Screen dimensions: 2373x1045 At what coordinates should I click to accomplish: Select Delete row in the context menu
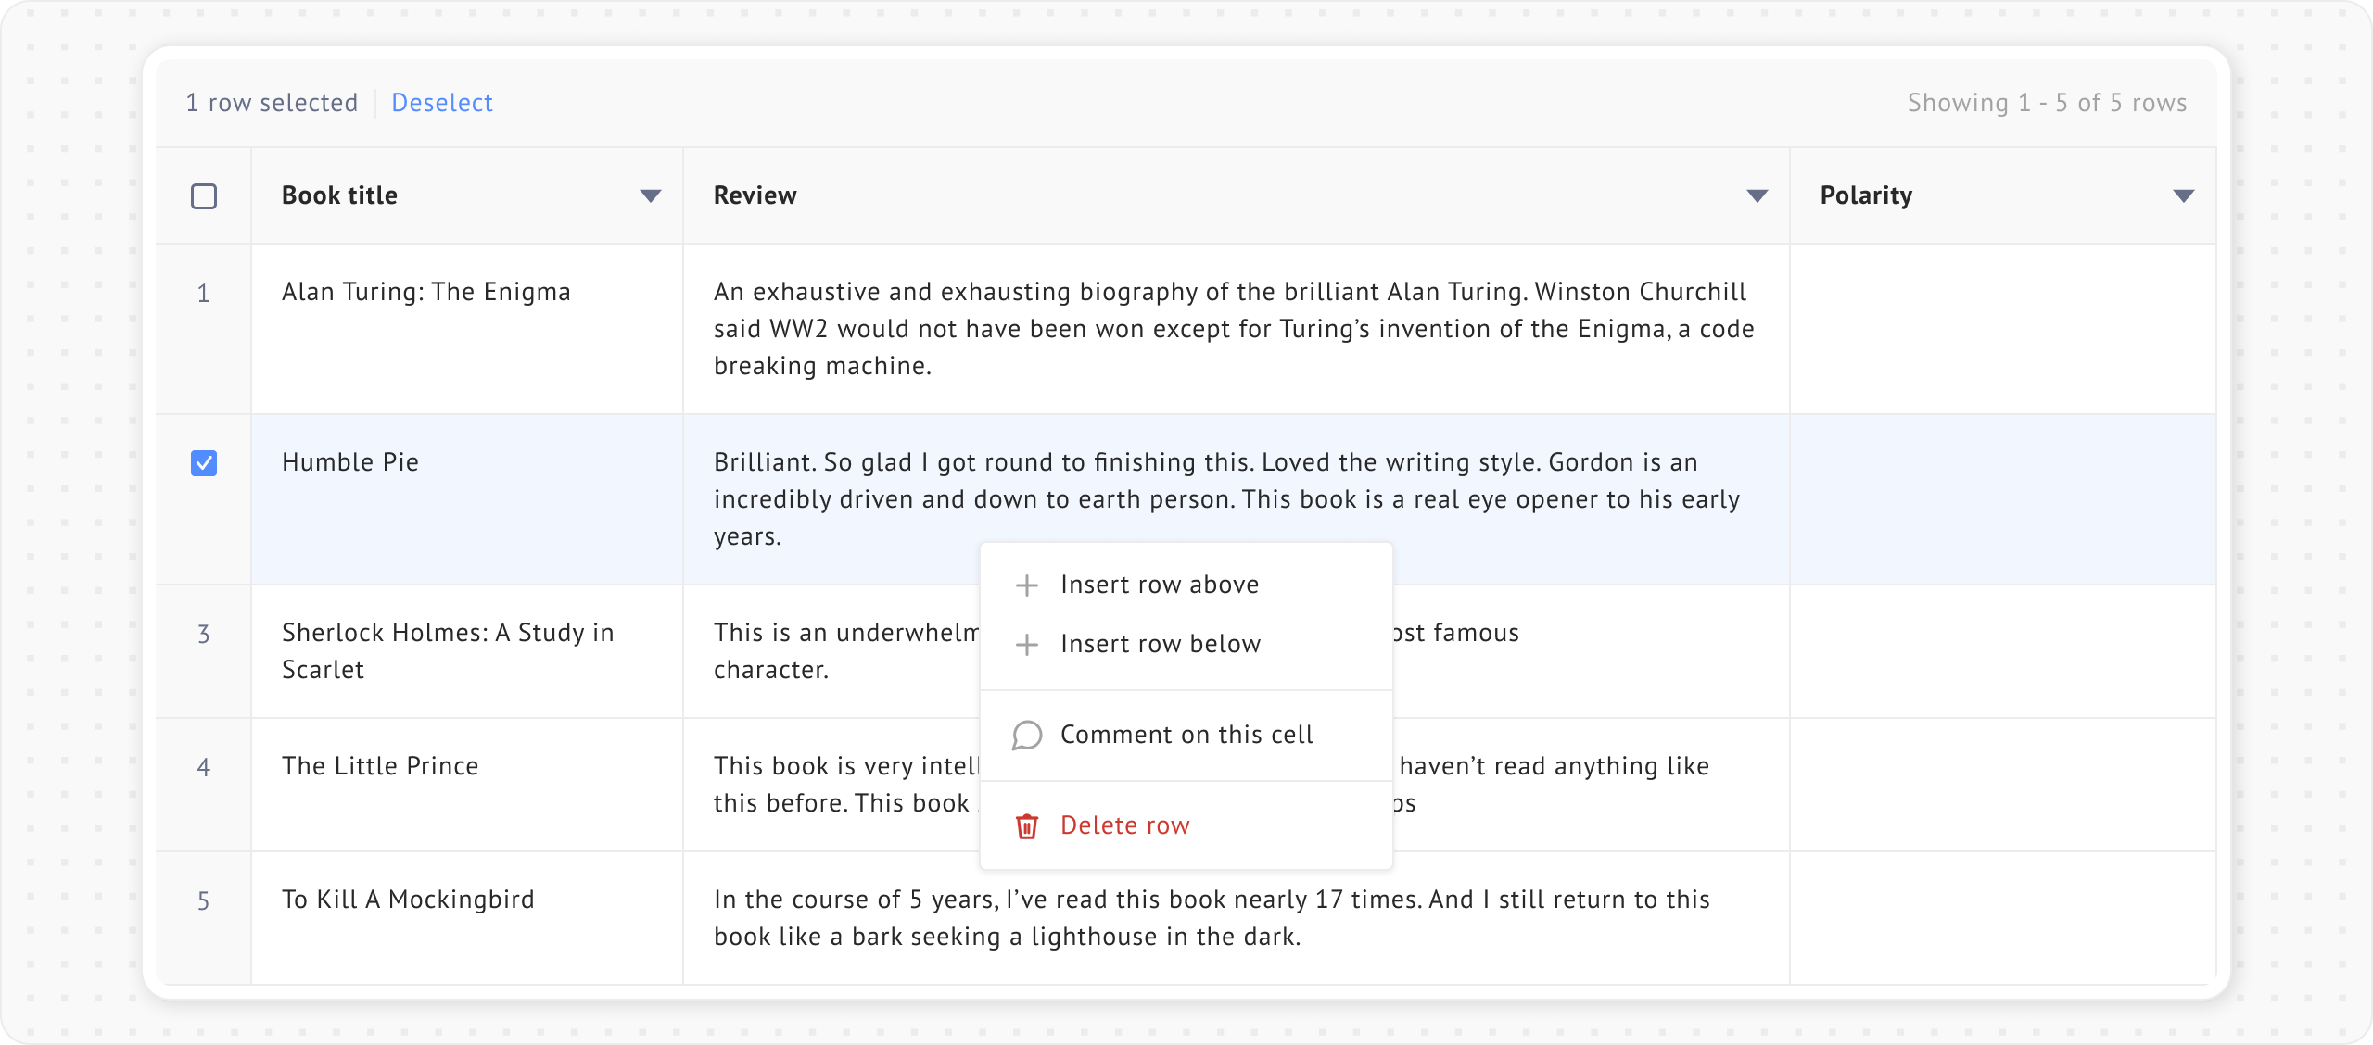[1124, 826]
